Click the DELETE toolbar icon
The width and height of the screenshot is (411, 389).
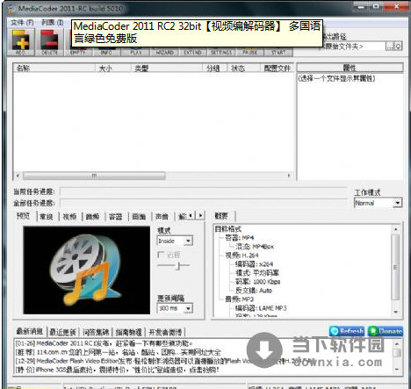point(49,42)
